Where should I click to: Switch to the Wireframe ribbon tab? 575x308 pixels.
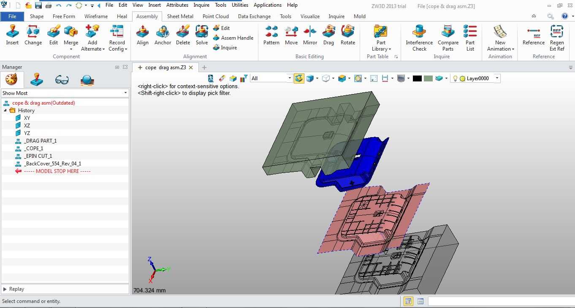(x=96, y=16)
